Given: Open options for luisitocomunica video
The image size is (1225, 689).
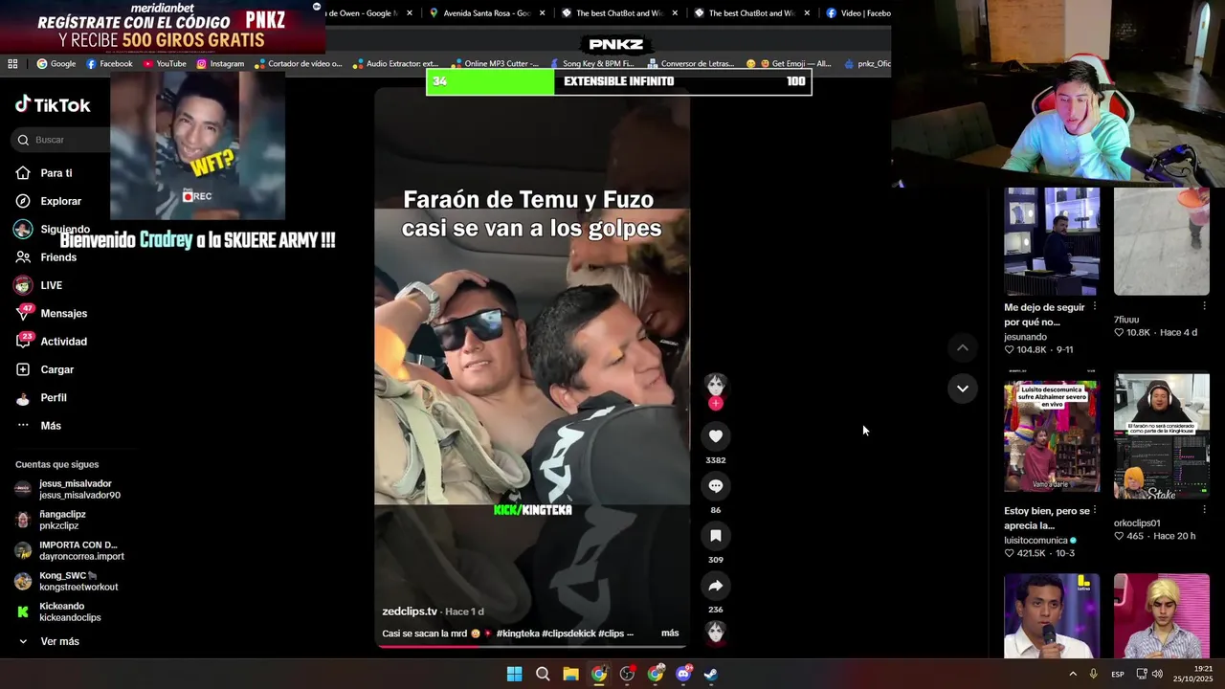Looking at the screenshot, I should pos(1095,510).
